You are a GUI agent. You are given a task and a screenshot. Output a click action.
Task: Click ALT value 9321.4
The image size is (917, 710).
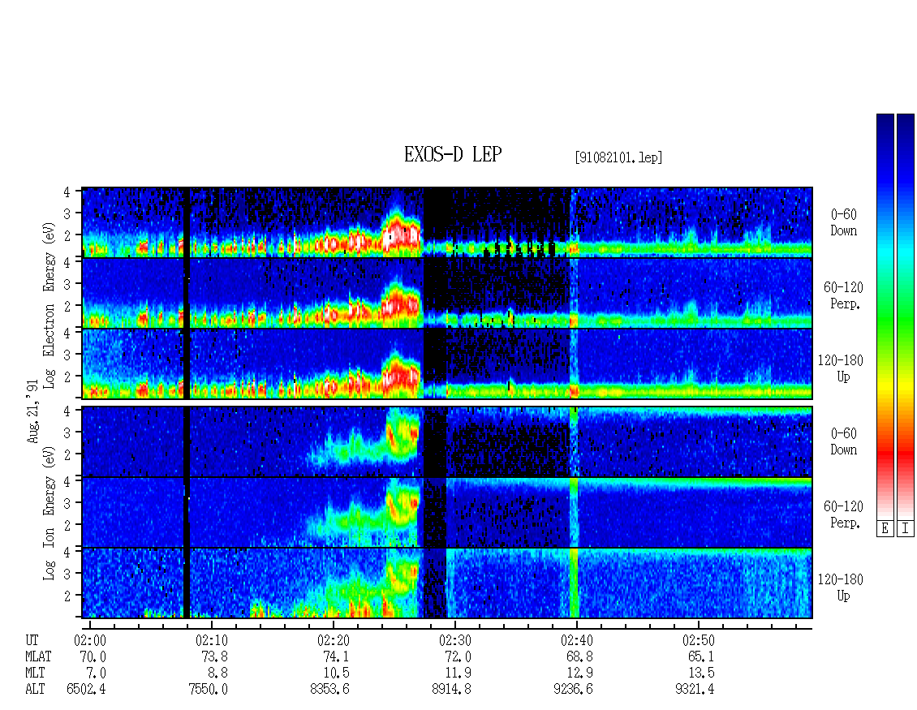[x=695, y=690]
